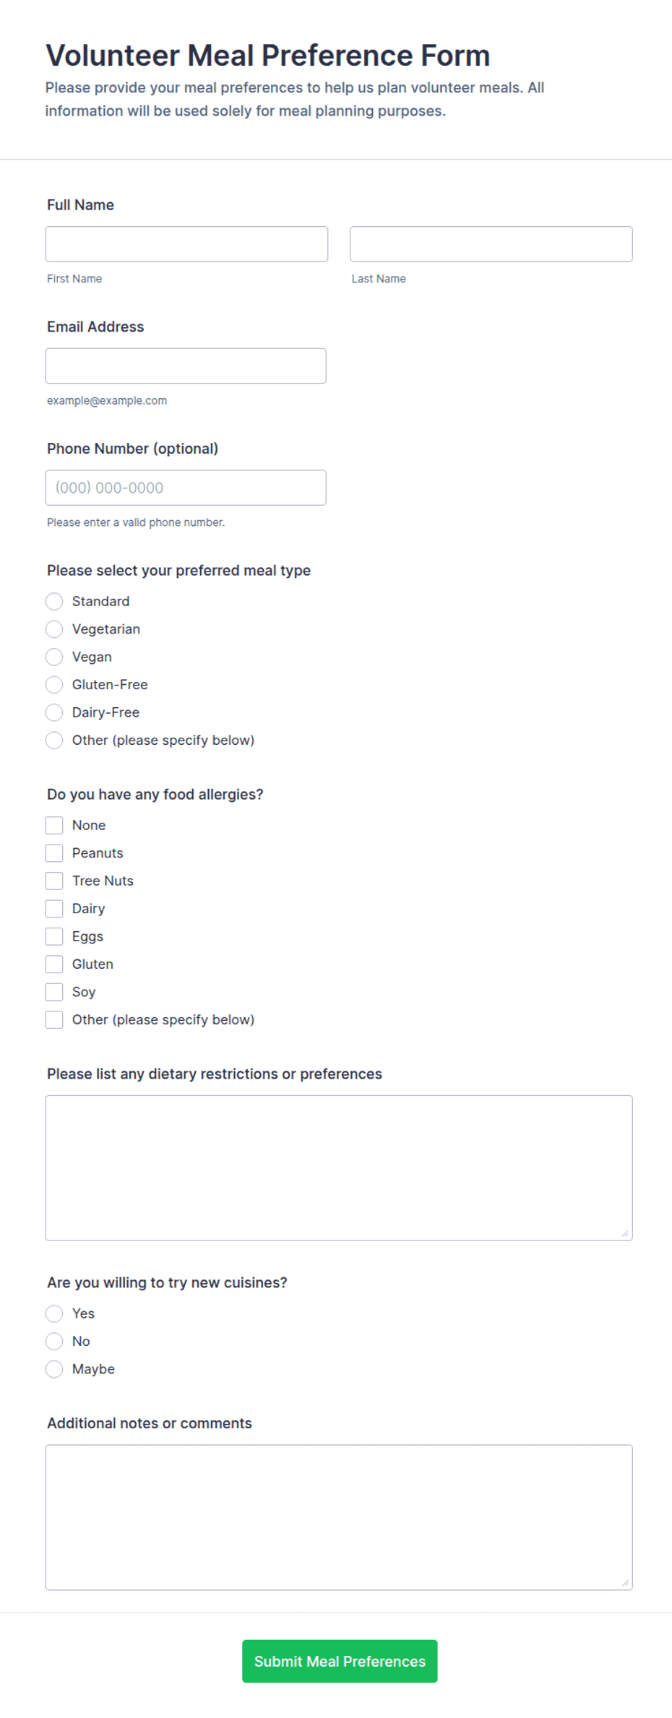Click the Additional notes text area
672x1718 pixels.
(x=339, y=1517)
